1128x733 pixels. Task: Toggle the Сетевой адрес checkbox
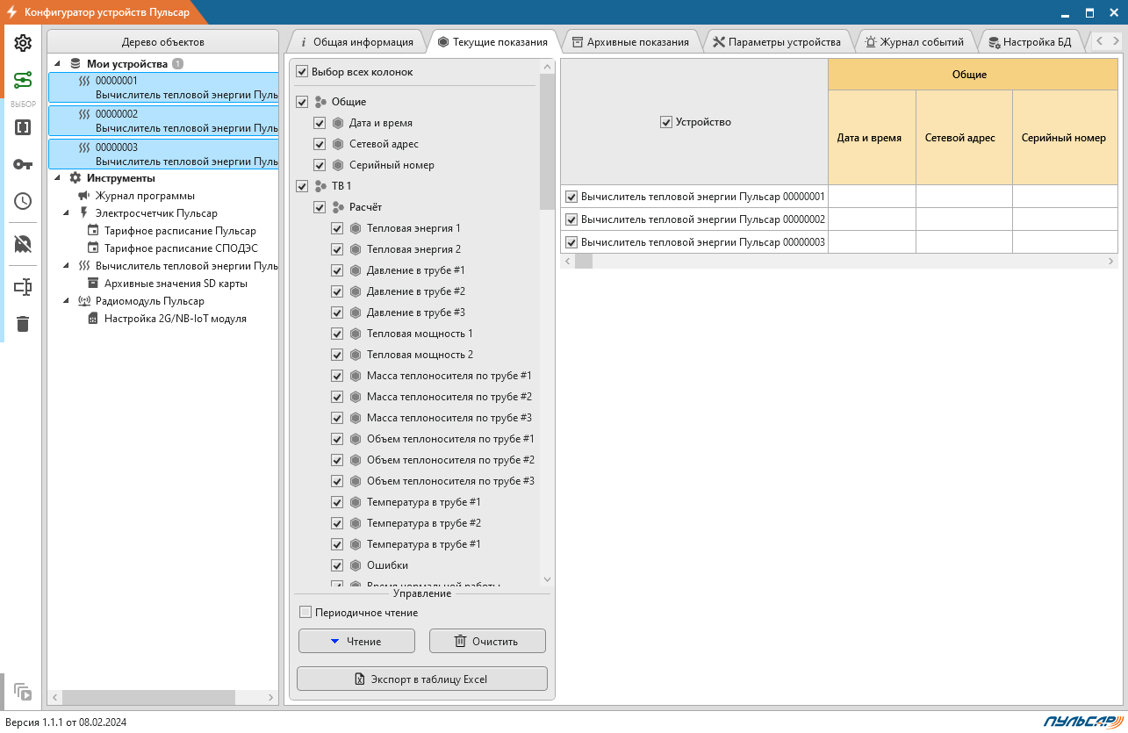click(320, 144)
